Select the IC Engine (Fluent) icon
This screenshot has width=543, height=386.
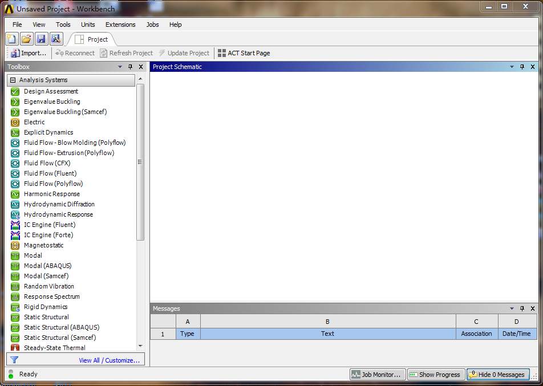point(15,225)
